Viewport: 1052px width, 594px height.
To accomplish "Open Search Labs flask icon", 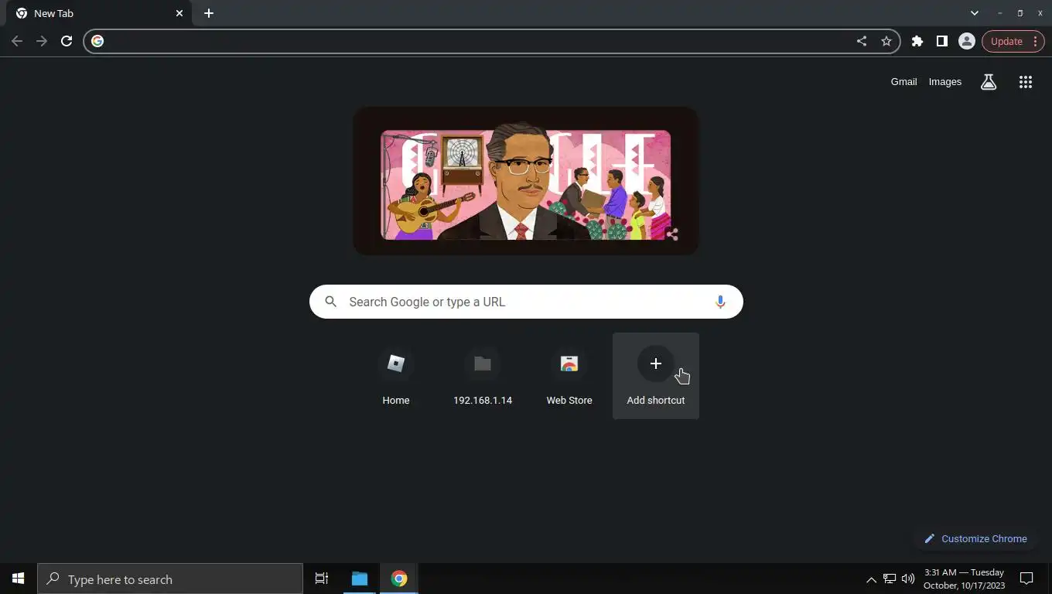I will [x=989, y=81].
